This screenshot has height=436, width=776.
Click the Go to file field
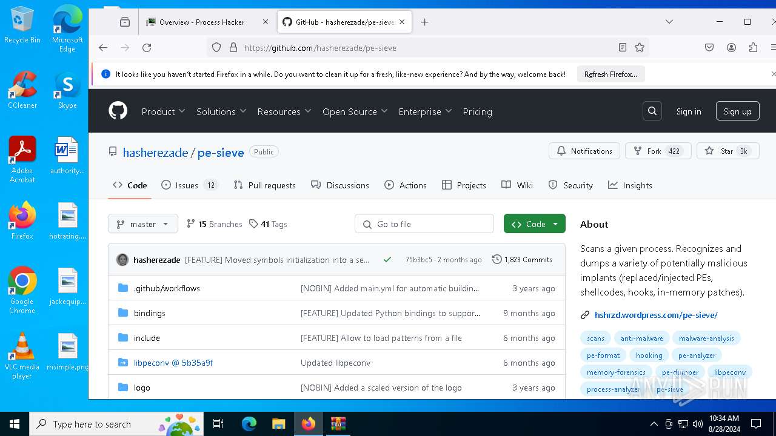pyautogui.click(x=424, y=223)
